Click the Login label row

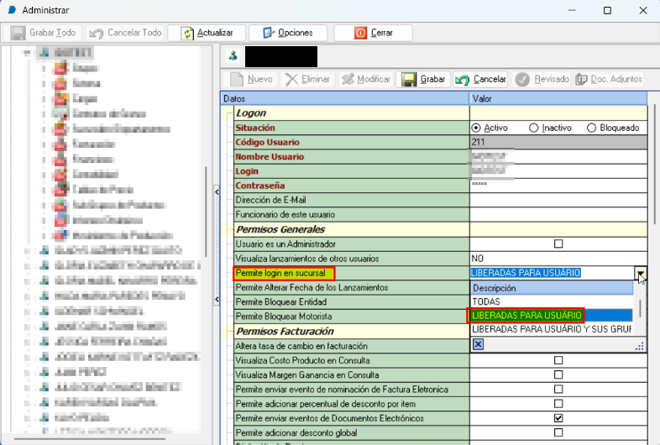tap(352, 171)
